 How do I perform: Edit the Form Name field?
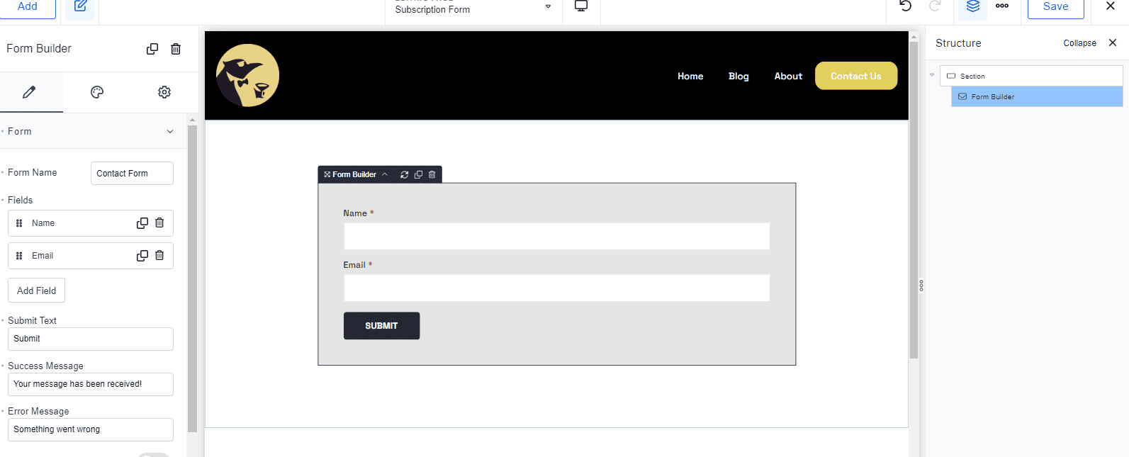click(132, 174)
